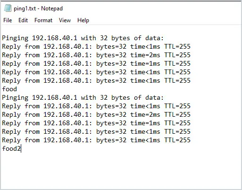Viewport: 242px width, 190px height.
Task: Place cursor in second Pinging 192.168.40.1 line
Action: [83, 98]
